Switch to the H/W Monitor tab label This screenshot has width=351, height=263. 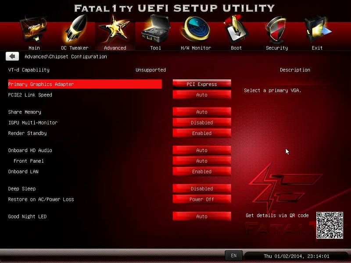coord(196,48)
